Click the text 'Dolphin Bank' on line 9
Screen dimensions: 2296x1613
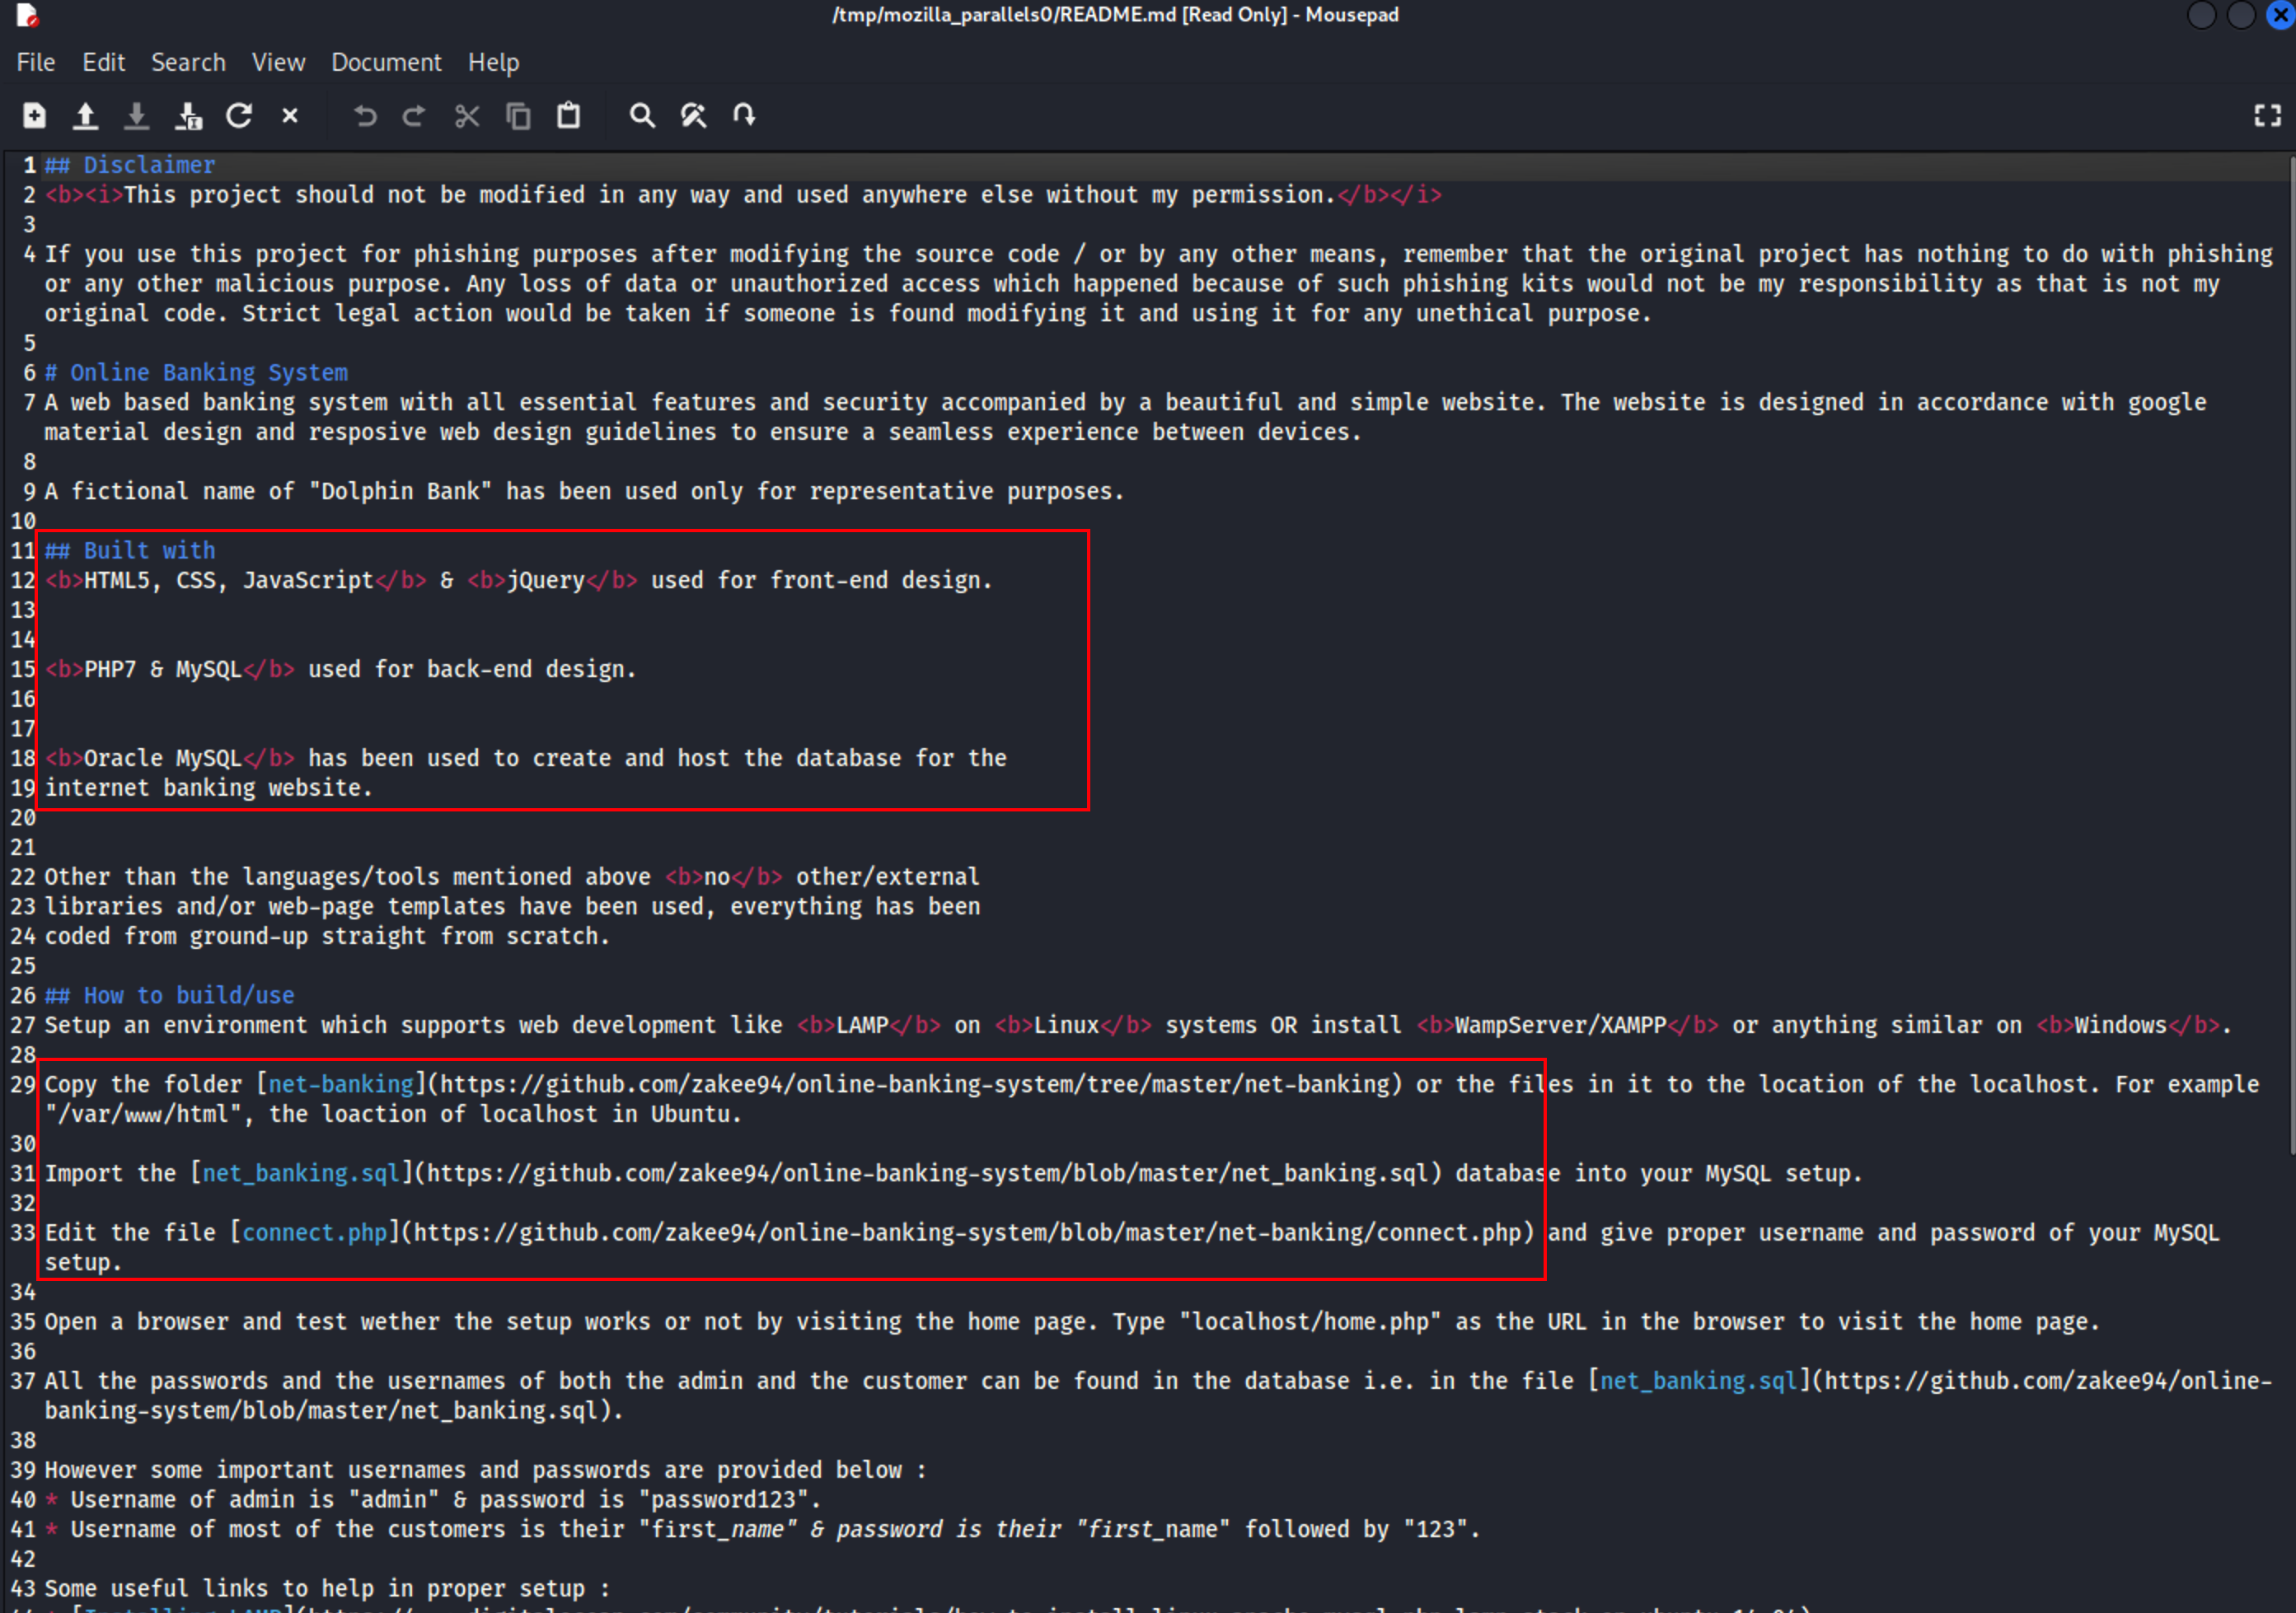400,492
